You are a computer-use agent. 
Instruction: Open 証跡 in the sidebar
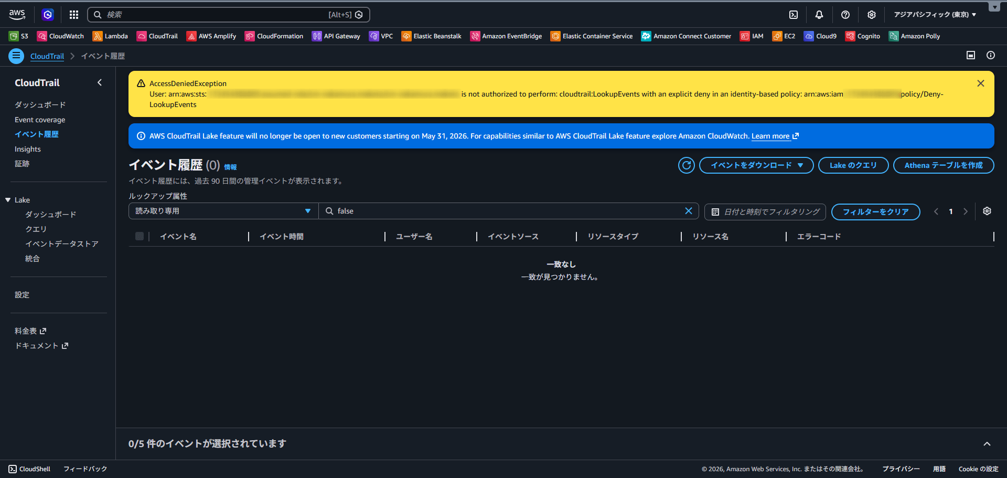point(22,164)
